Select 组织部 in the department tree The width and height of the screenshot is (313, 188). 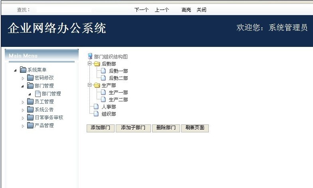click(109, 114)
